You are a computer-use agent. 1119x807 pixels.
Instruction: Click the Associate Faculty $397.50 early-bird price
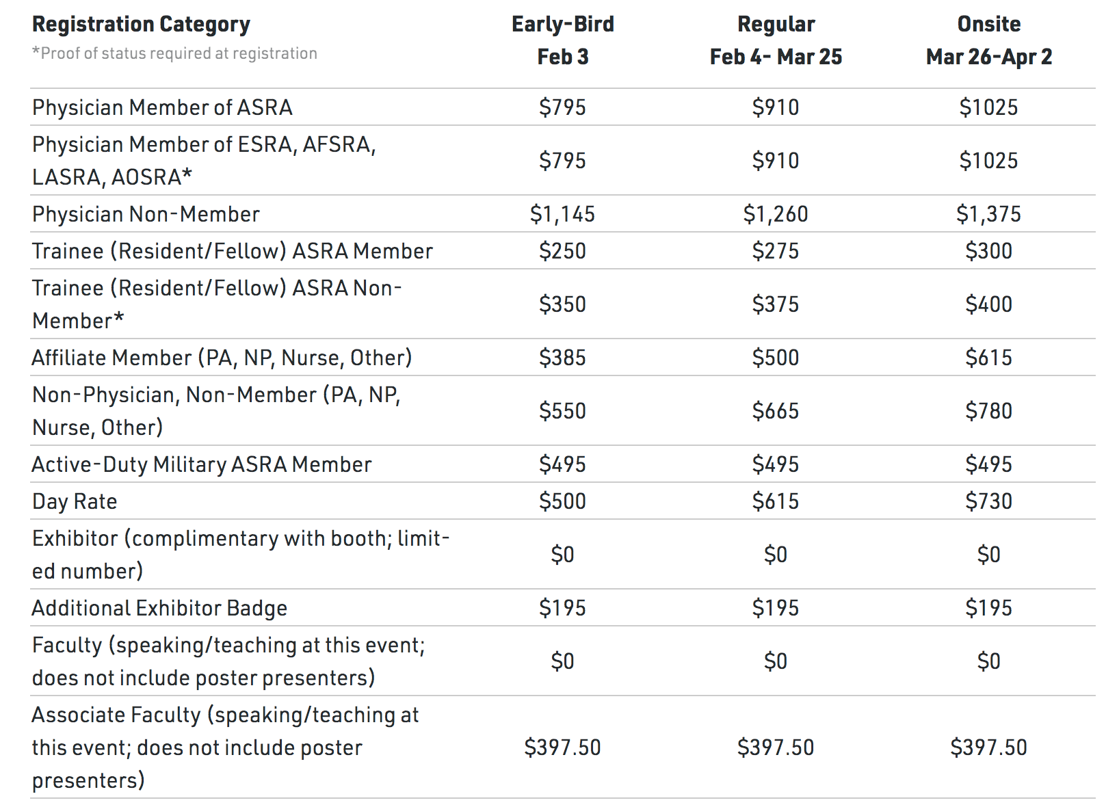coord(562,748)
